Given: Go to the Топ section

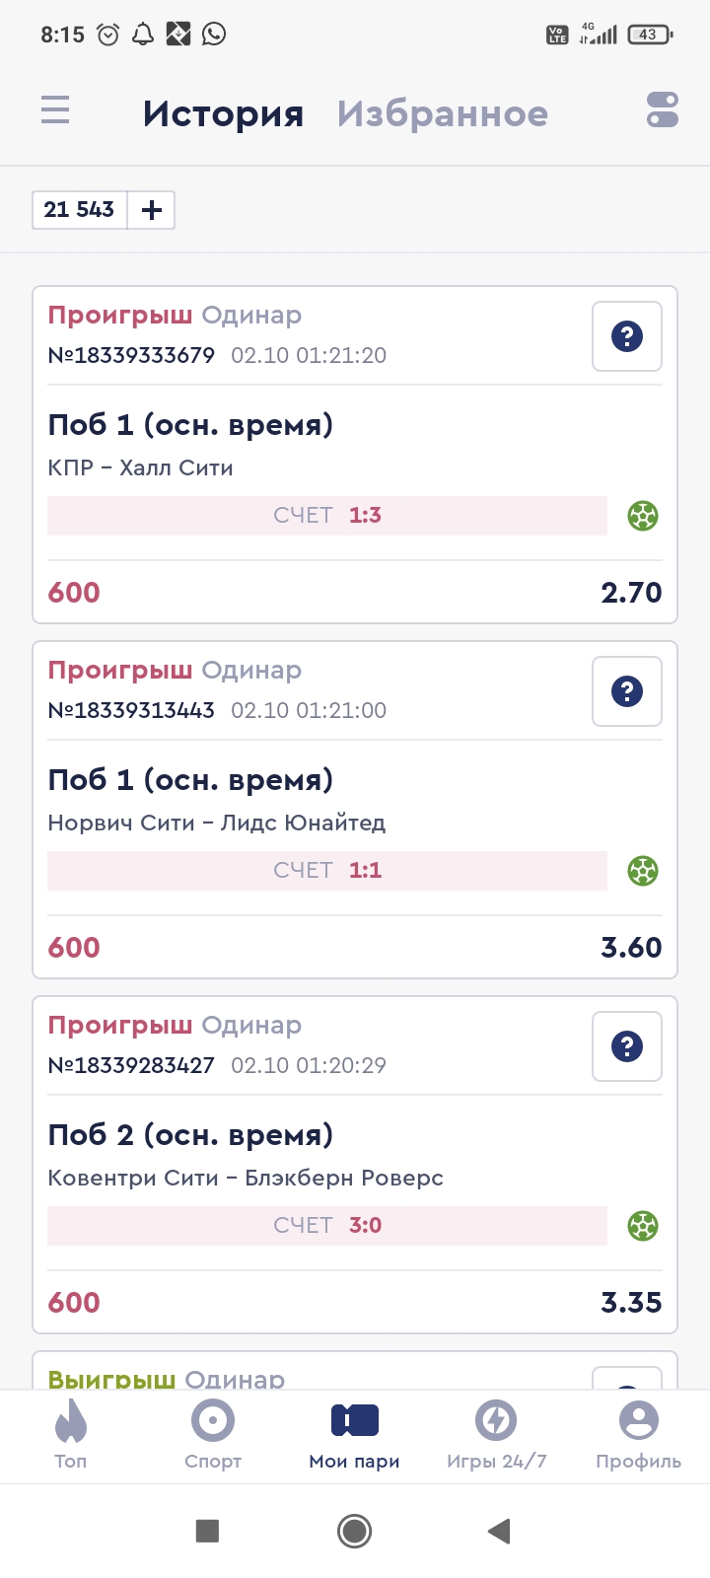Looking at the screenshot, I should [70, 1435].
